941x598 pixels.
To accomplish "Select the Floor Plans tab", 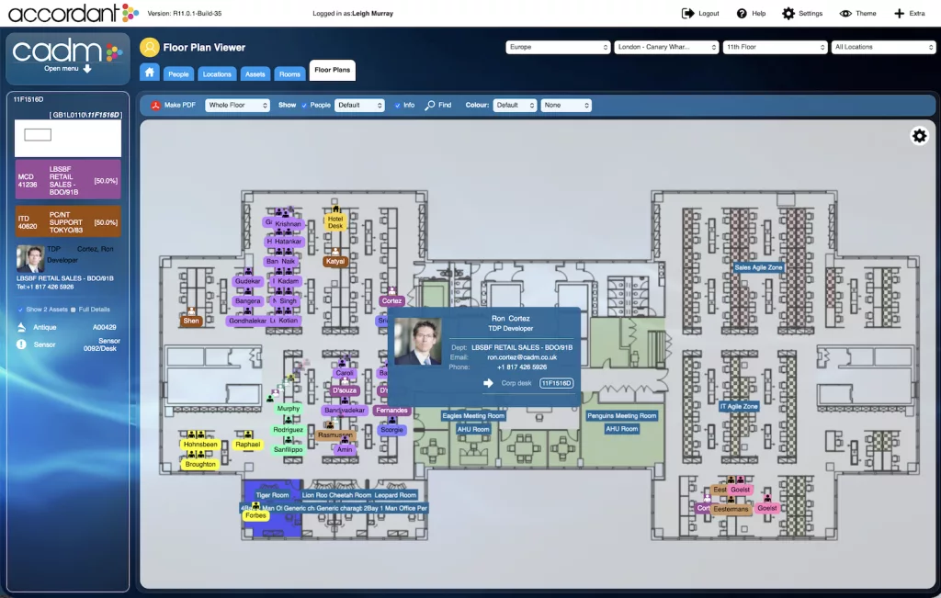I will point(332,70).
